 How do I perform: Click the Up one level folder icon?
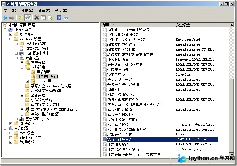21,18
